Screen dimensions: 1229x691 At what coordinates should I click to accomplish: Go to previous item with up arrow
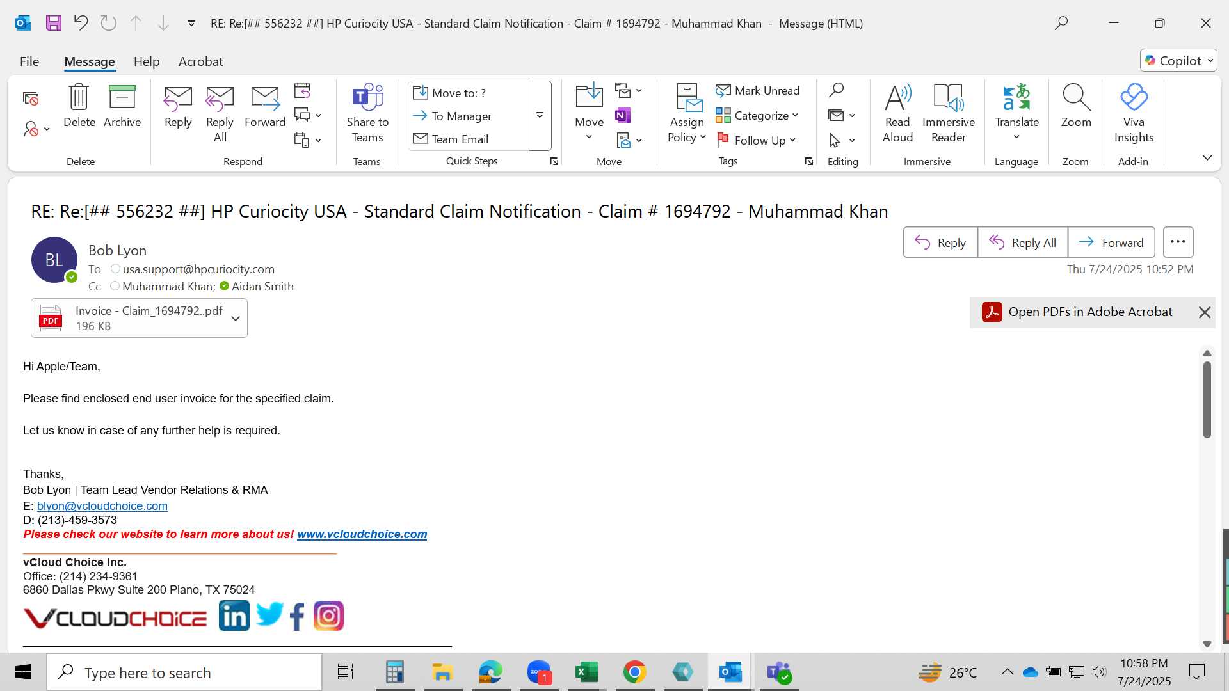coord(136,24)
